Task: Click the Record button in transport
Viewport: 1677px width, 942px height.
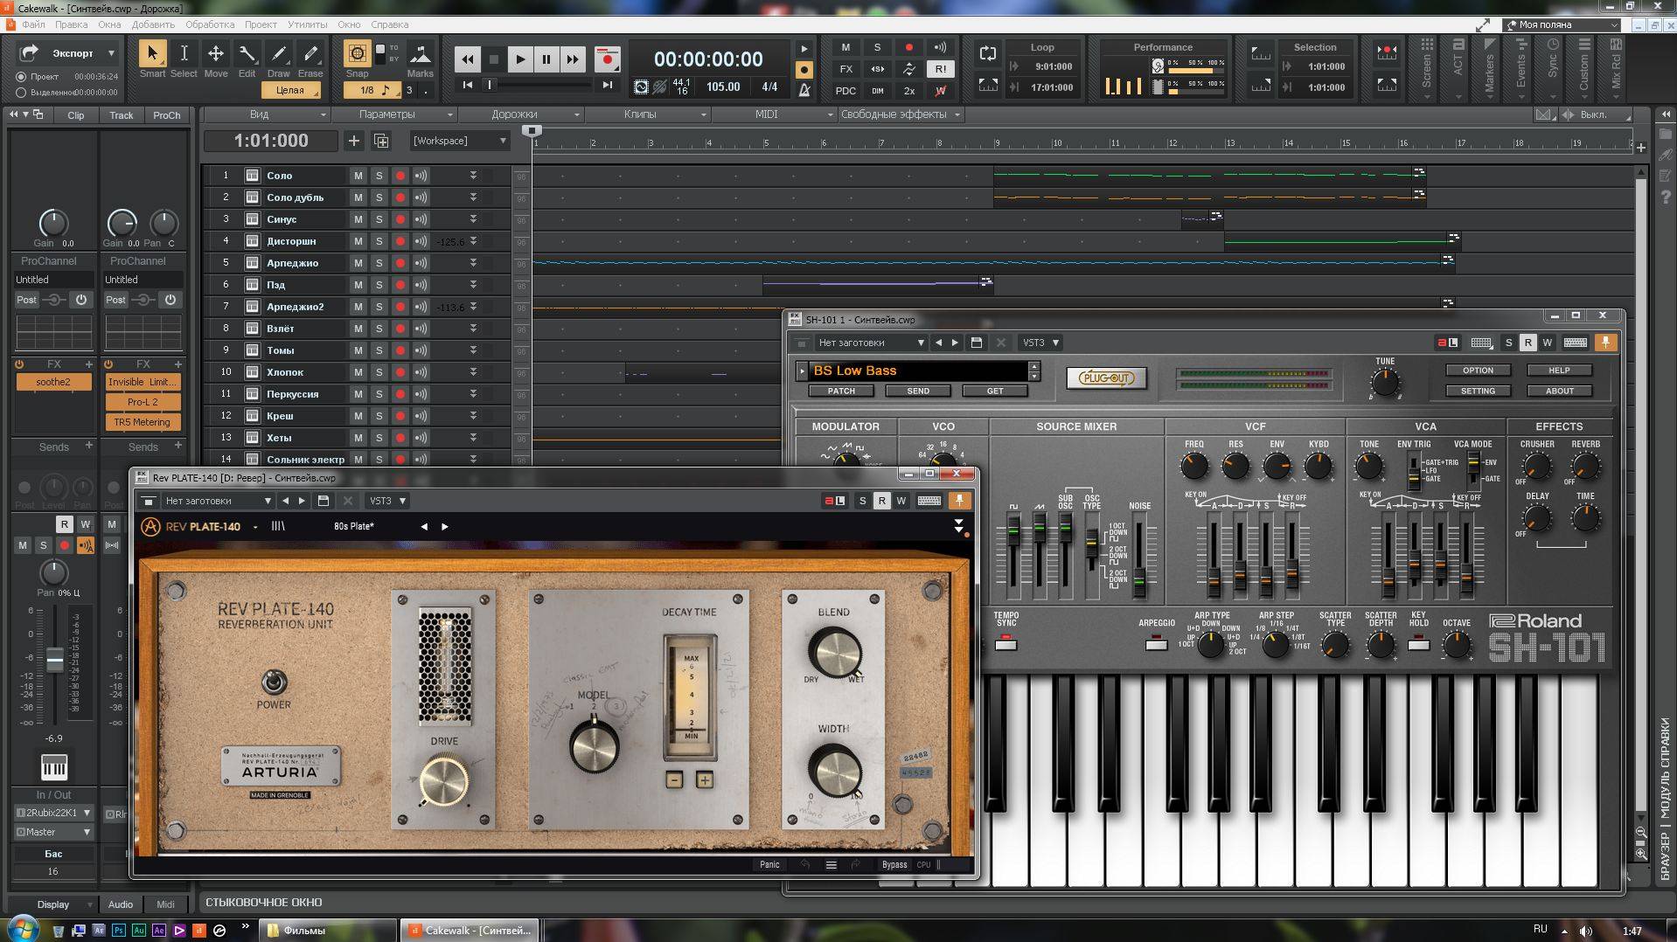Action: click(607, 59)
